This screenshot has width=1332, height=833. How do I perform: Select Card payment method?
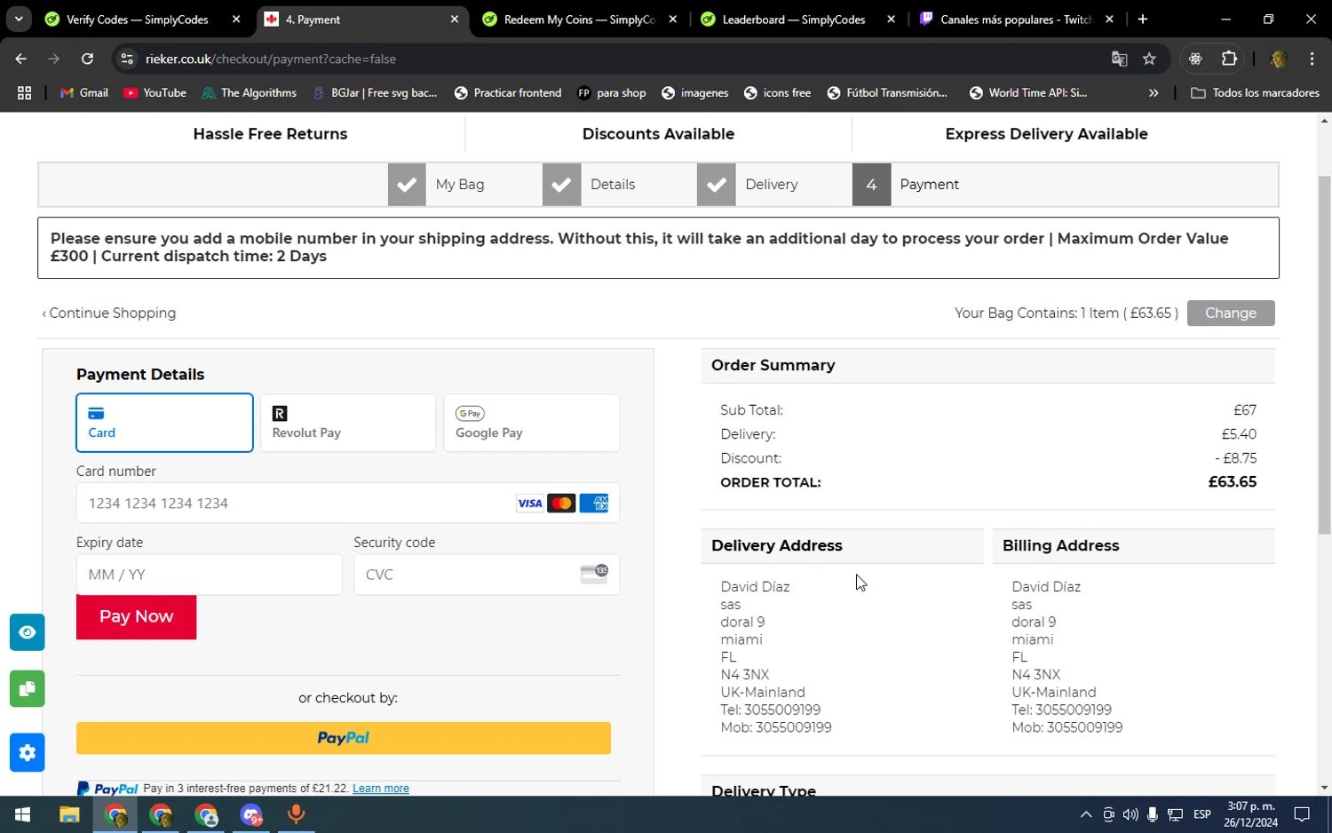[x=164, y=423]
